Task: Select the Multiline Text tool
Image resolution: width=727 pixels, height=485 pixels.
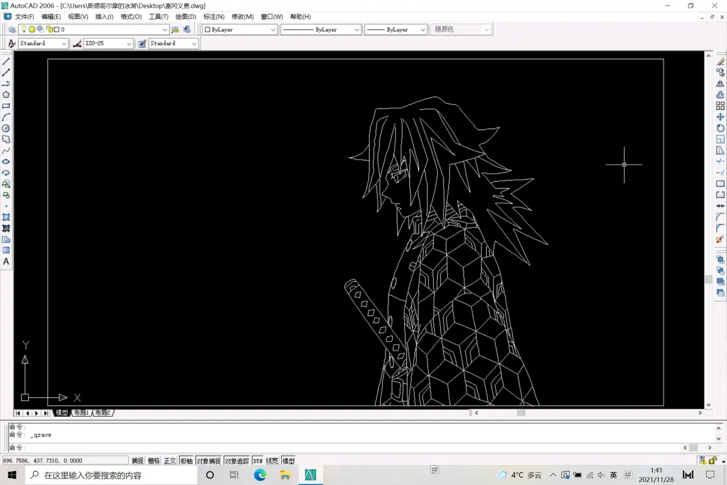Action: (6, 262)
